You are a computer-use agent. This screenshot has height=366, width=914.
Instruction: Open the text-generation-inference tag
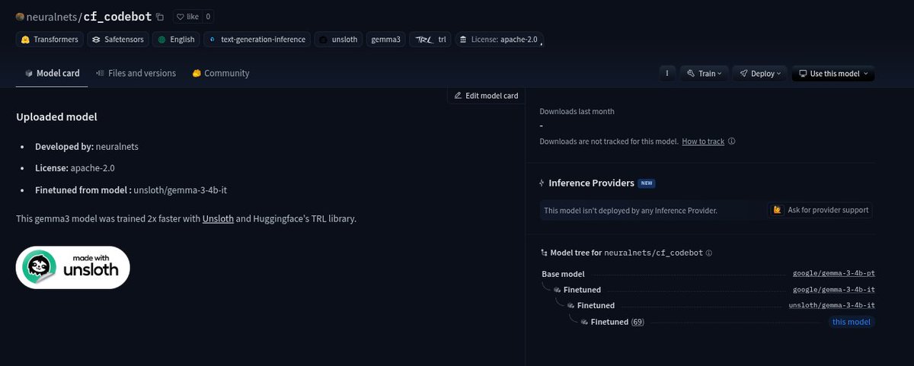click(x=257, y=40)
